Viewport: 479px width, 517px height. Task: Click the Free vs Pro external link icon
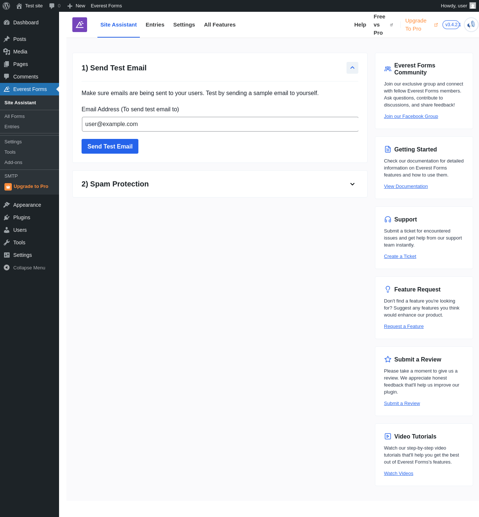392,25
